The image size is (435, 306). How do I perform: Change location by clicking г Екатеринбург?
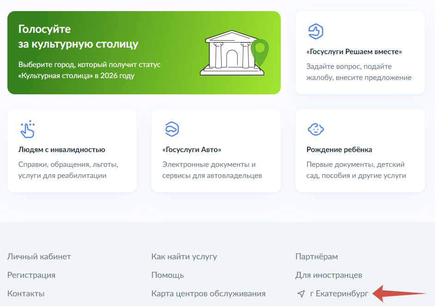[x=339, y=294]
